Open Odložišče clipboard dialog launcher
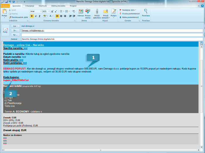The height and width of the screenshot is (153, 205). click(28, 21)
